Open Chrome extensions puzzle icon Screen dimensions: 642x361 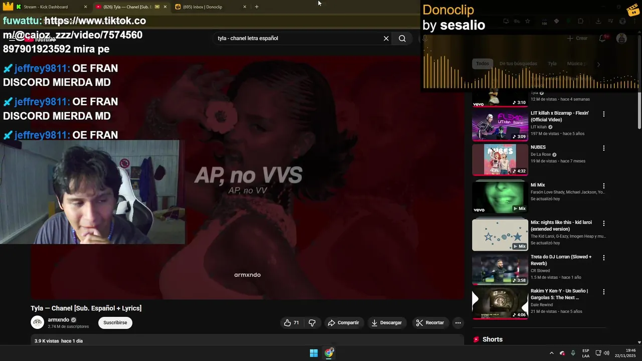point(580,21)
